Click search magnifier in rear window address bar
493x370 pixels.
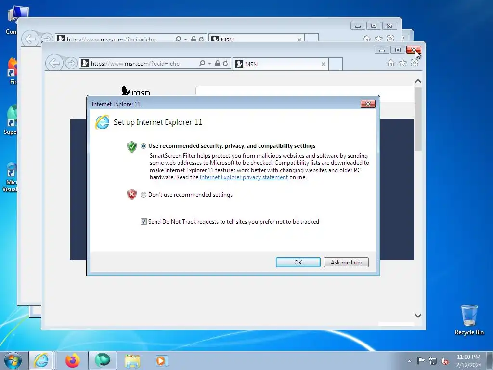pos(178,39)
